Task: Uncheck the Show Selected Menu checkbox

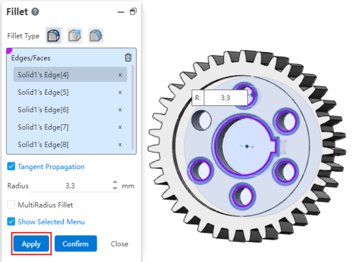Action: tap(11, 222)
